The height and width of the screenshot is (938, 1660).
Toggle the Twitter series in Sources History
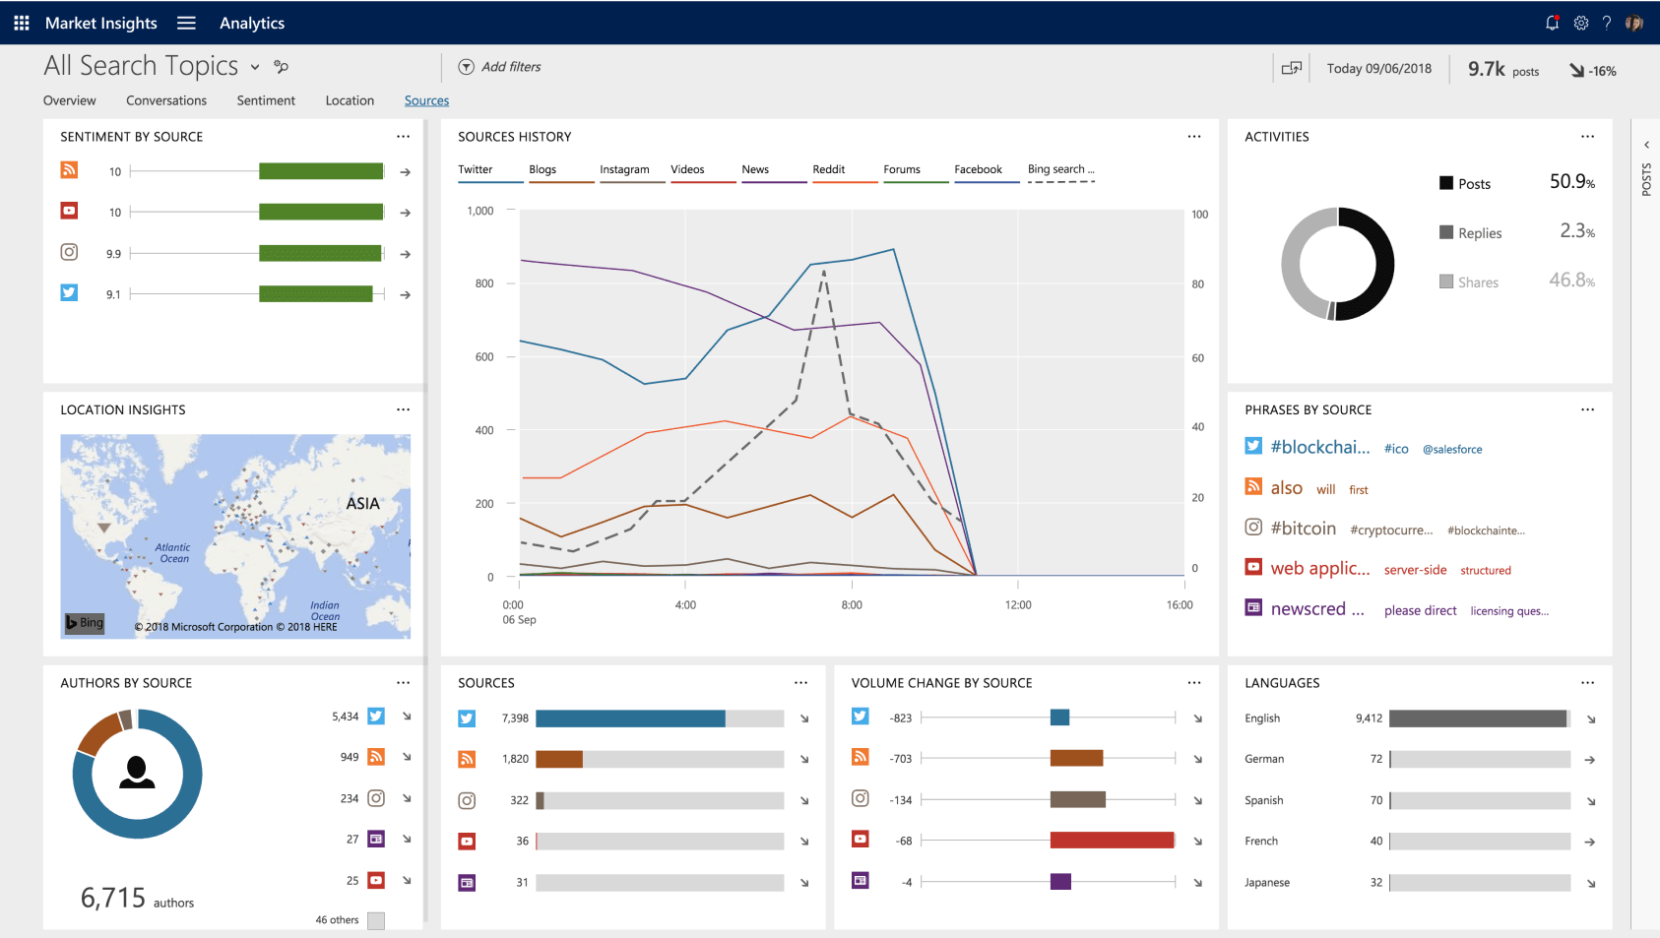point(476,169)
